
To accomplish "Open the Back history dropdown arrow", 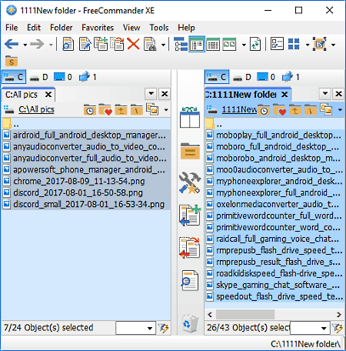I will pyautogui.click(x=25, y=45).
